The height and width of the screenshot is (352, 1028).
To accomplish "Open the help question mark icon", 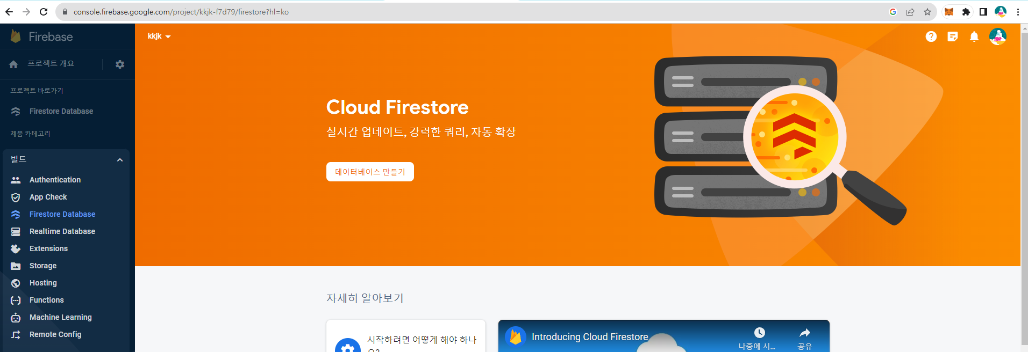I will click(x=931, y=36).
